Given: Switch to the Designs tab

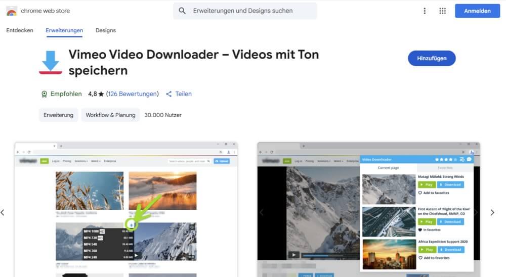Looking at the screenshot, I should [106, 30].
